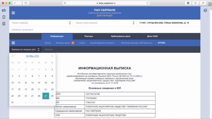212x119 pixels.
Task: Open the clipboard tasks icon in sidebar
Action: pyautogui.click(x=4, y=17)
